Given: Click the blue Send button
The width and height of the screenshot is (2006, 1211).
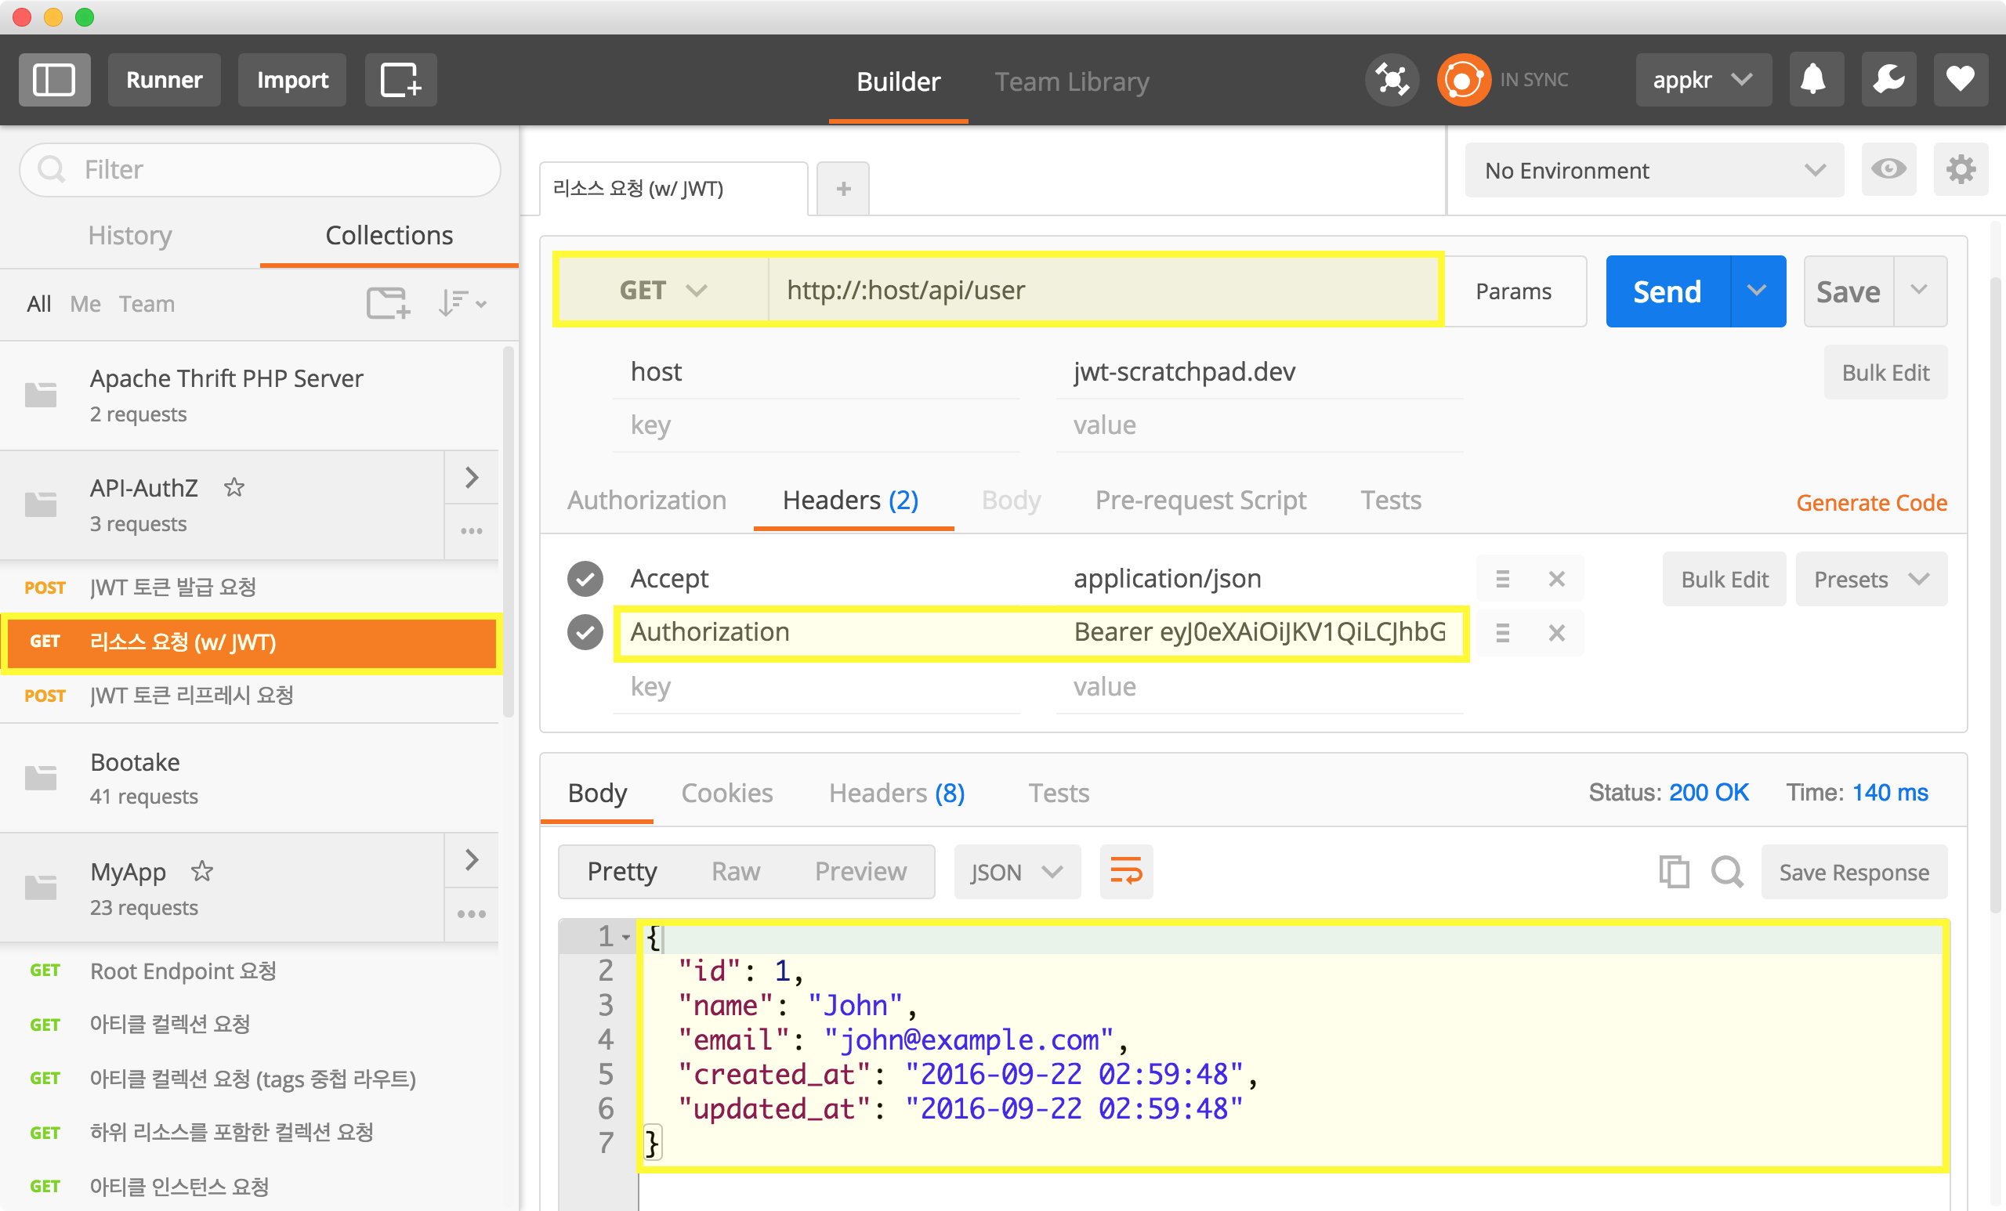Looking at the screenshot, I should (x=1667, y=291).
